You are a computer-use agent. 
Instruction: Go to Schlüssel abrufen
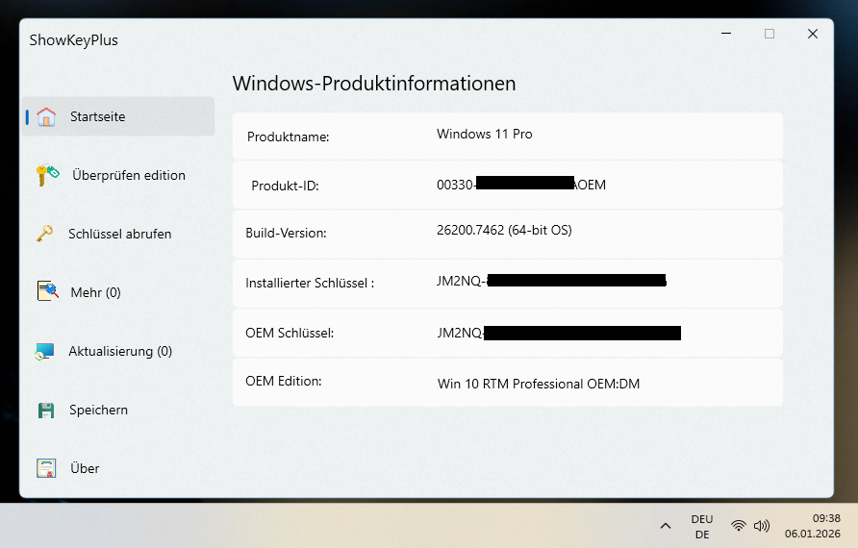click(x=118, y=234)
